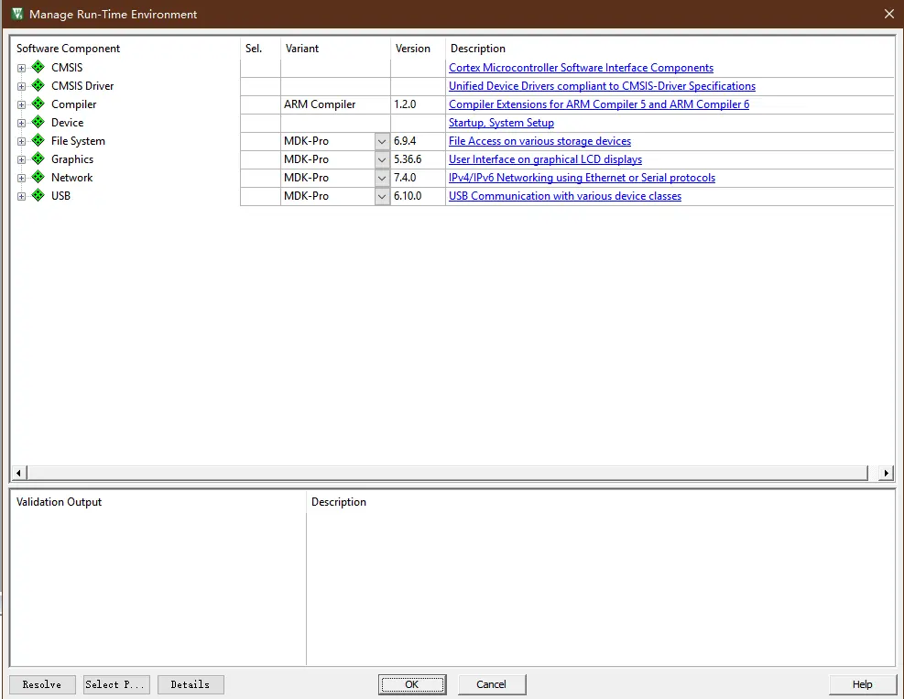Screen dimensions: 904x699
Task: Click the File System component icon
Action: (38, 141)
